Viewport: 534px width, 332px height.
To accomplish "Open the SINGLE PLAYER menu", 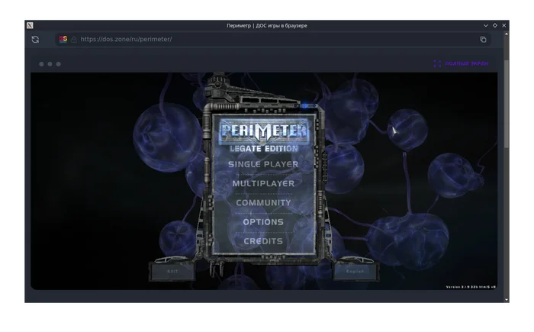I will click(263, 164).
